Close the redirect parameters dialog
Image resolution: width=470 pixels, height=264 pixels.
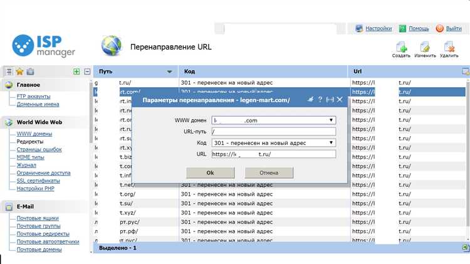[340, 99]
